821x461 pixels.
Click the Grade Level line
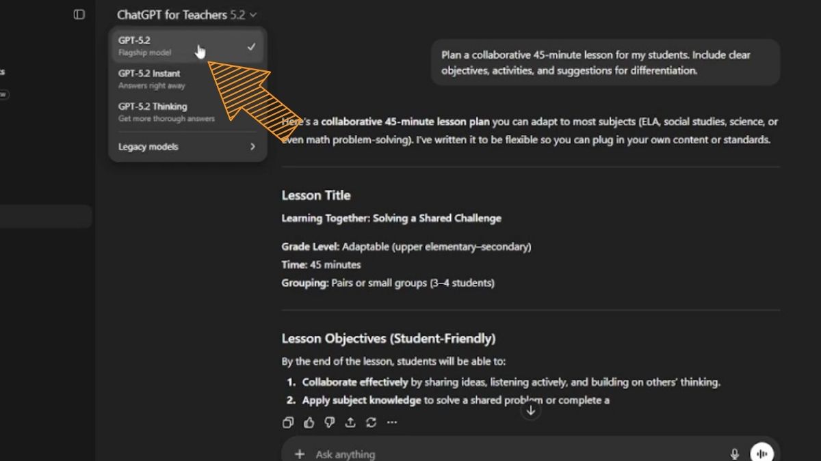point(406,247)
